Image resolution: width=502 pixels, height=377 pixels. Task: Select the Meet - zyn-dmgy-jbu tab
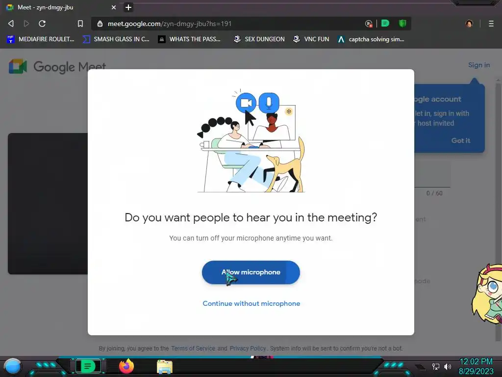point(61,7)
